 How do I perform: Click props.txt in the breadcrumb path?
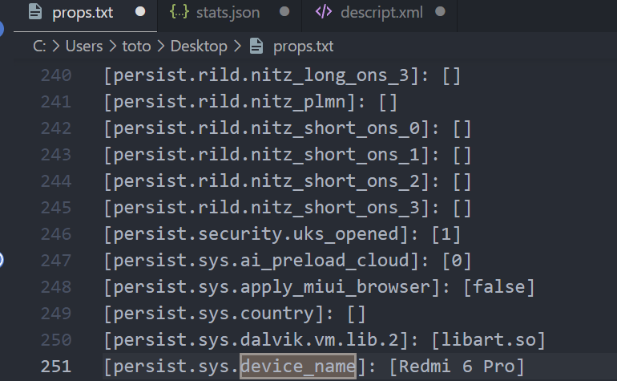tap(304, 47)
